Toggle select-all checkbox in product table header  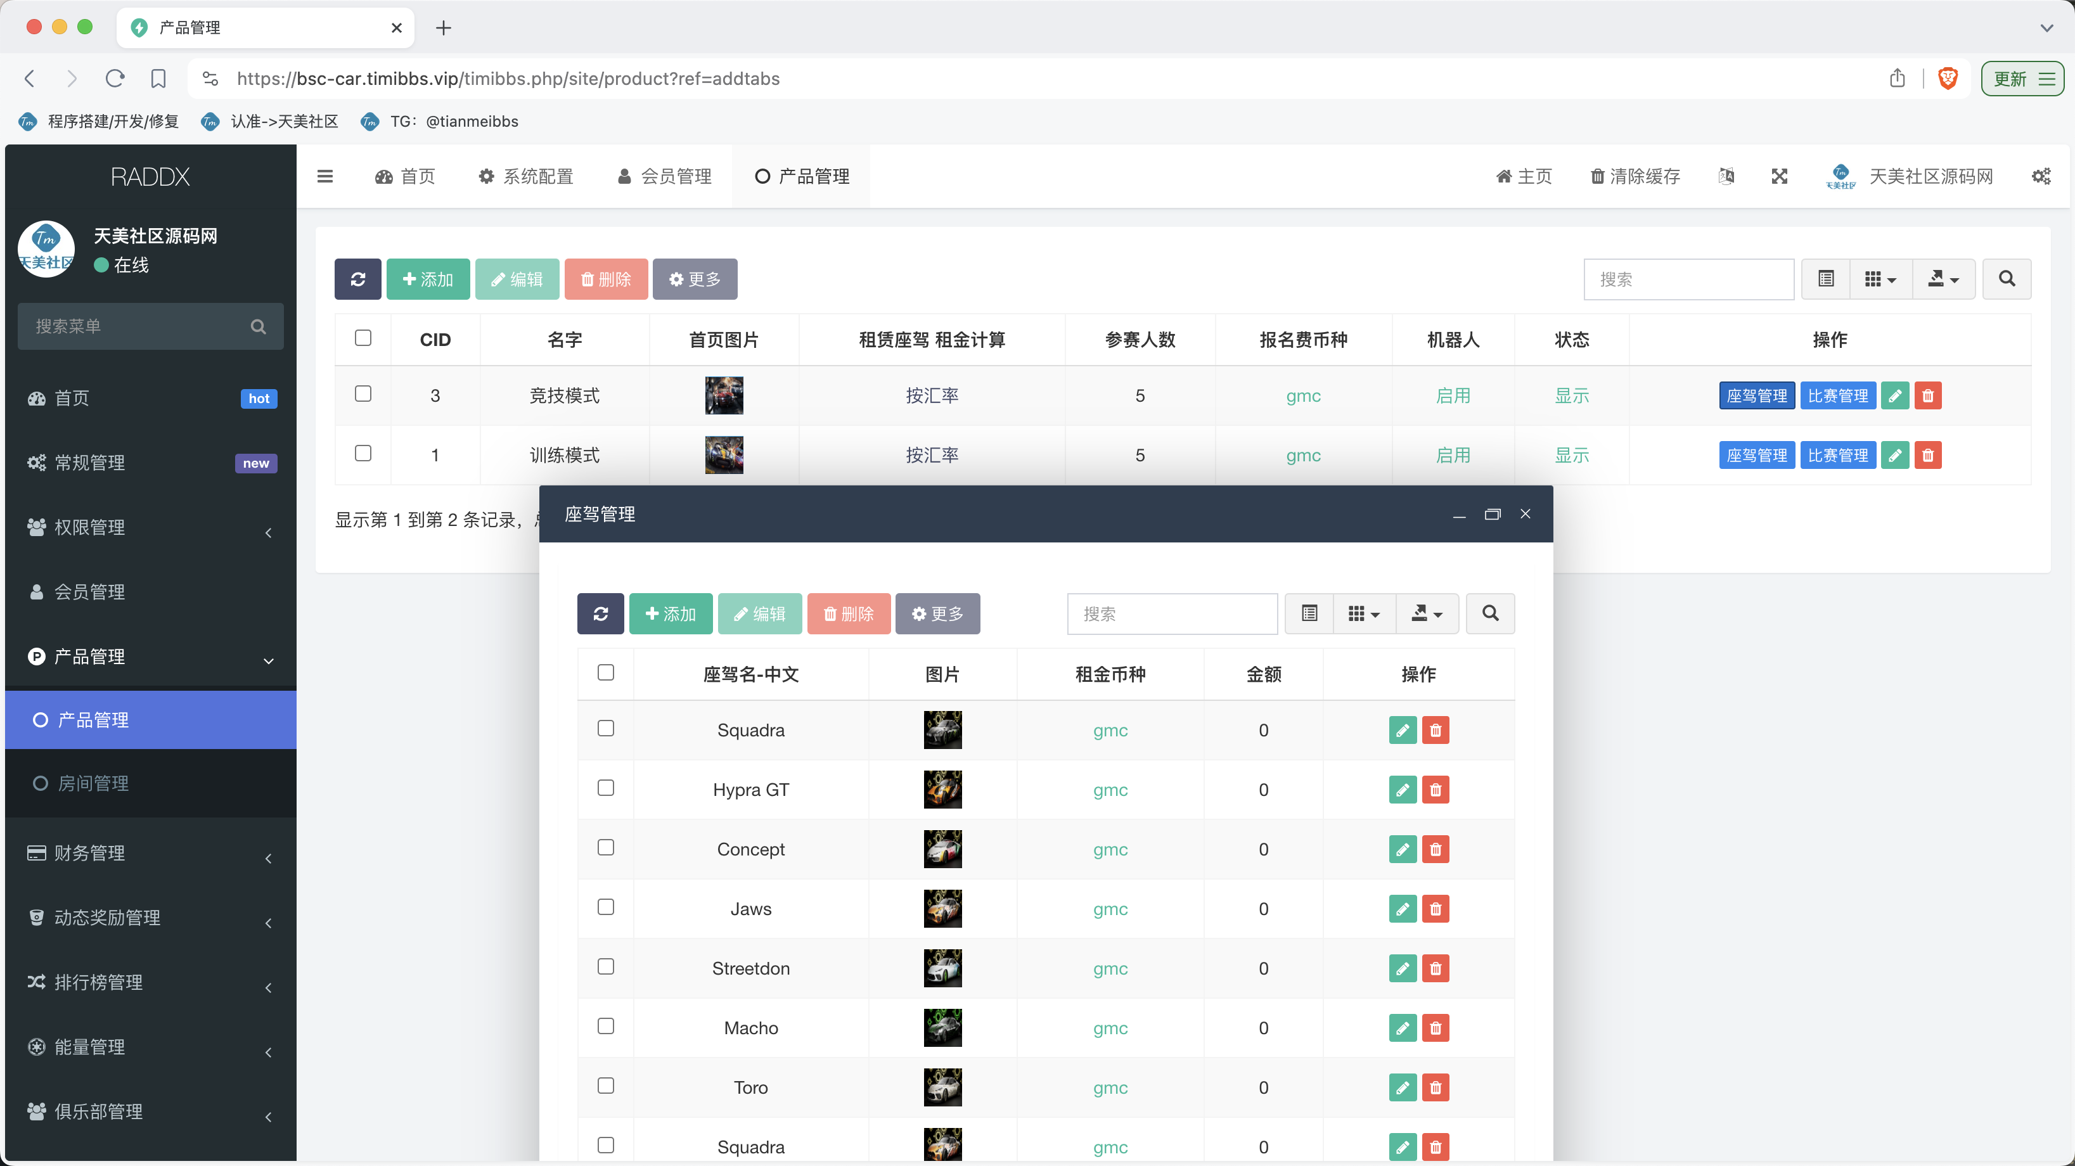pyautogui.click(x=363, y=338)
